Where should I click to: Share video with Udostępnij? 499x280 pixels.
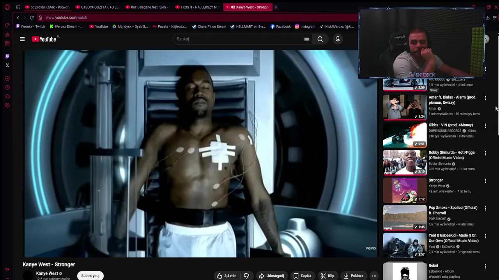pos(271,276)
